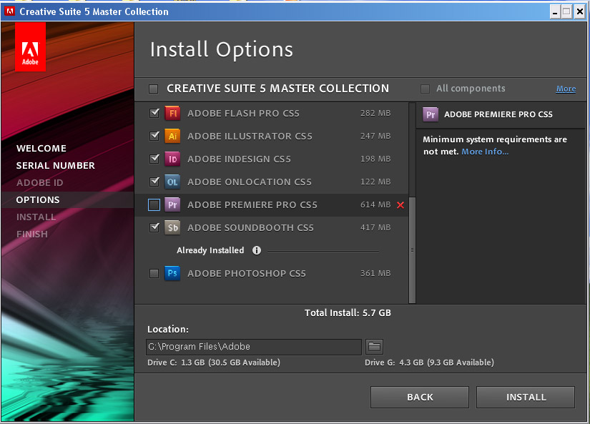Uncheck Adobe InDesign CS5 checkbox
Viewport: 590px width, 424px height.
tap(154, 159)
